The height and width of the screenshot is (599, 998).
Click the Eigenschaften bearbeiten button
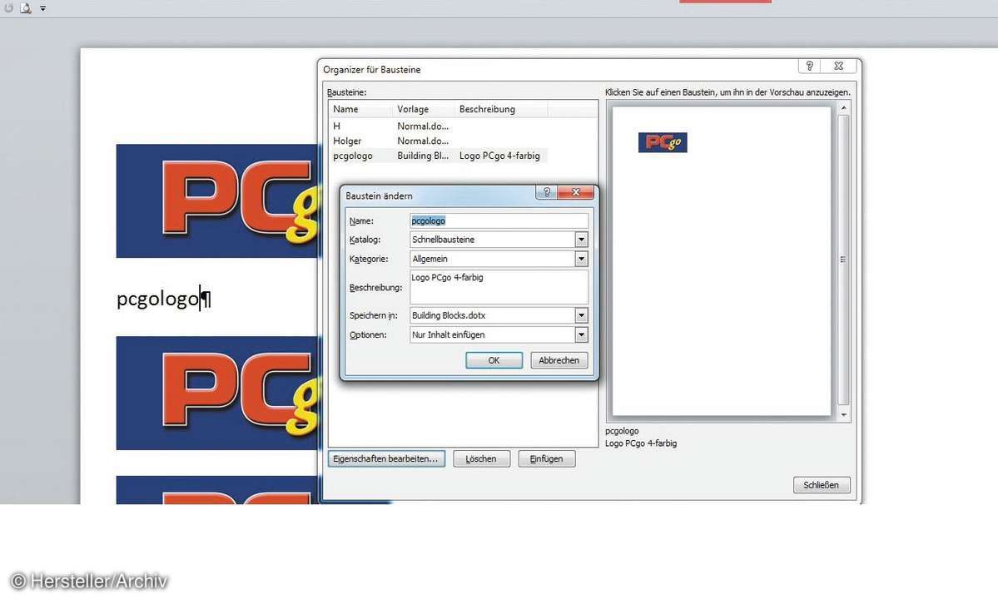click(386, 458)
